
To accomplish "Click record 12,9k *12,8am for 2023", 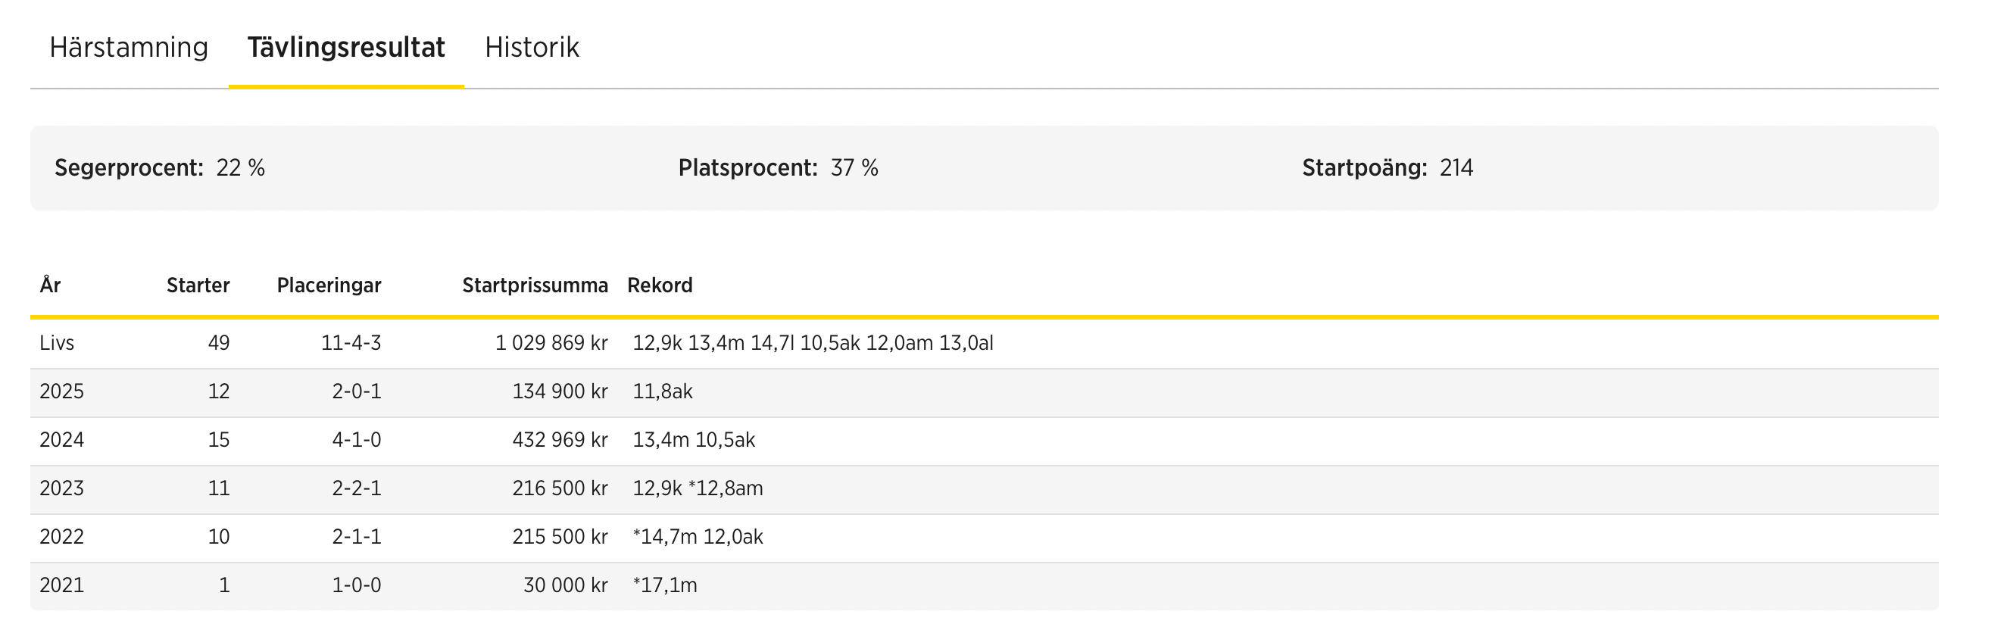I will tap(698, 488).
